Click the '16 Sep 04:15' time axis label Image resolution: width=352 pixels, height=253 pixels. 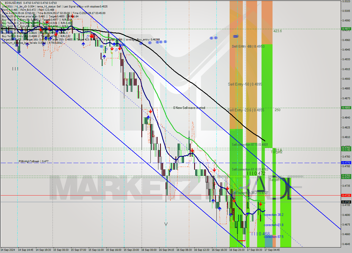(x=166, y=250)
